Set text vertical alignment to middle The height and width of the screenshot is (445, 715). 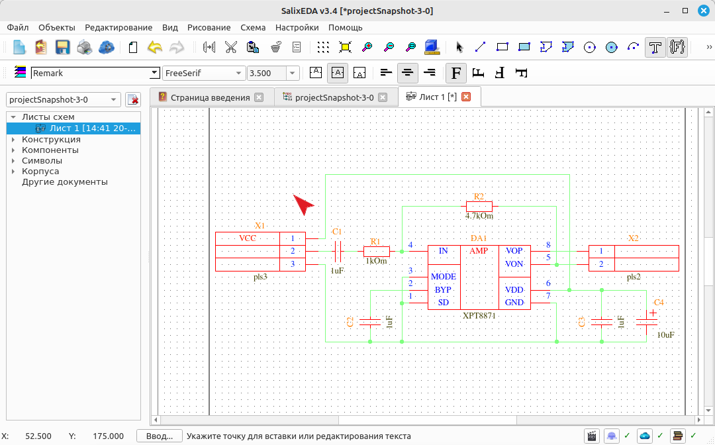(x=338, y=73)
